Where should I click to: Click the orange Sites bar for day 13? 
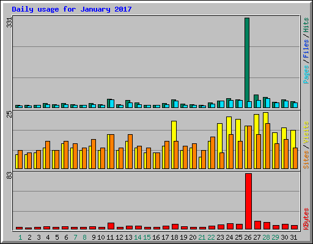click(x=130, y=151)
